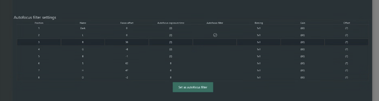Select focus offset value 36 for R
379x101 pixels.
click(x=127, y=42)
